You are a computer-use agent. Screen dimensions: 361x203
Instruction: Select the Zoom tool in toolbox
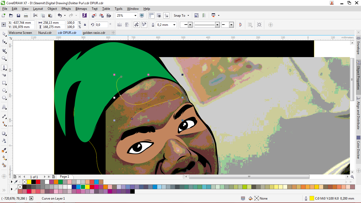click(4, 58)
